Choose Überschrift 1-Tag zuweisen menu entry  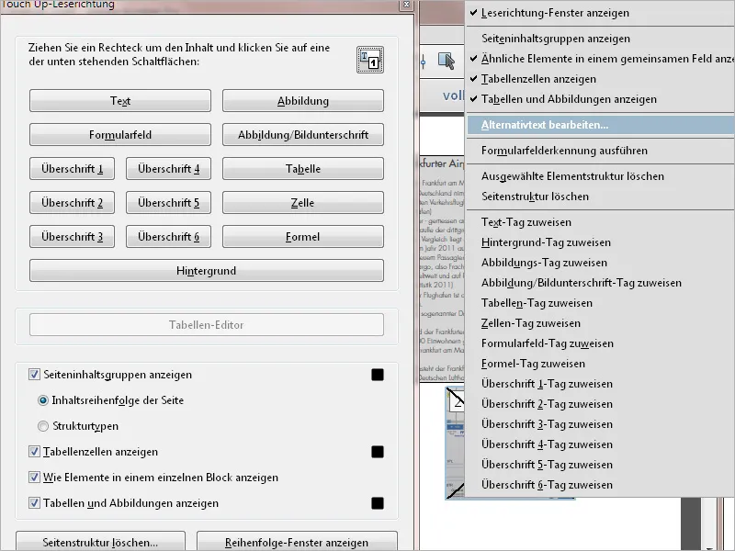[x=601, y=384]
